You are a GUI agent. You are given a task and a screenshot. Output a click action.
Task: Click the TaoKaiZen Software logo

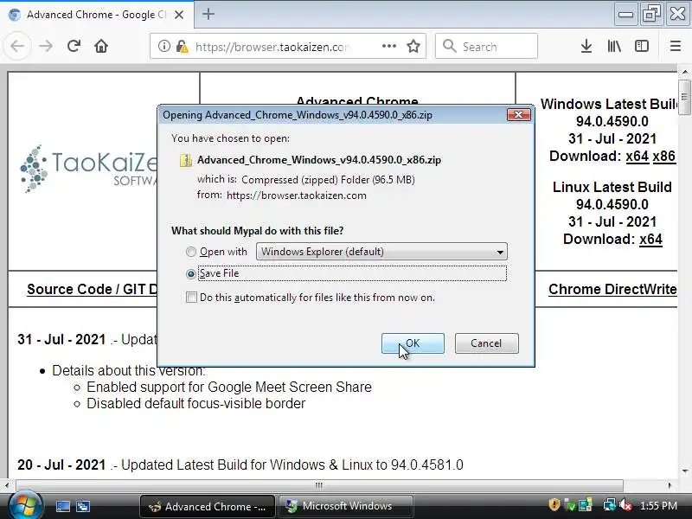tap(88, 169)
